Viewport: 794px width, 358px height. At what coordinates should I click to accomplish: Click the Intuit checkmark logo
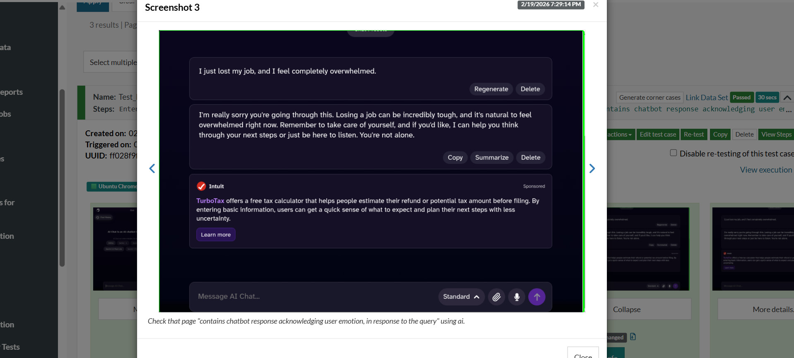click(201, 186)
